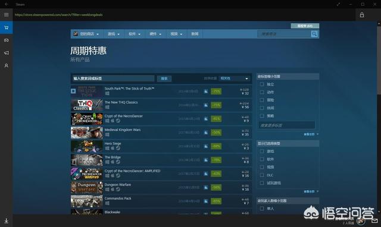Screen dimensions: 381x227
Task: Open news via the megaphone sidebar icon
Action: coord(7,53)
